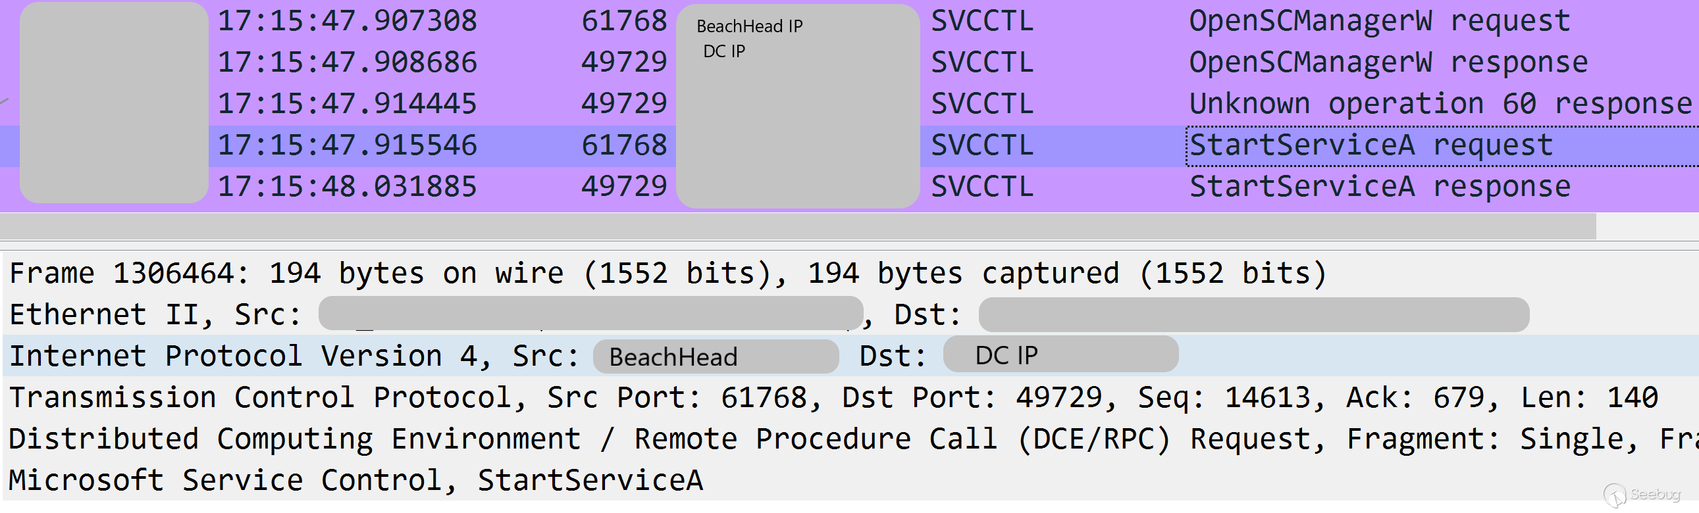Viewport: 1699px width, 513px height.
Task: Click port 49729 in the 17:15:47.908686 row
Action: pos(623,62)
